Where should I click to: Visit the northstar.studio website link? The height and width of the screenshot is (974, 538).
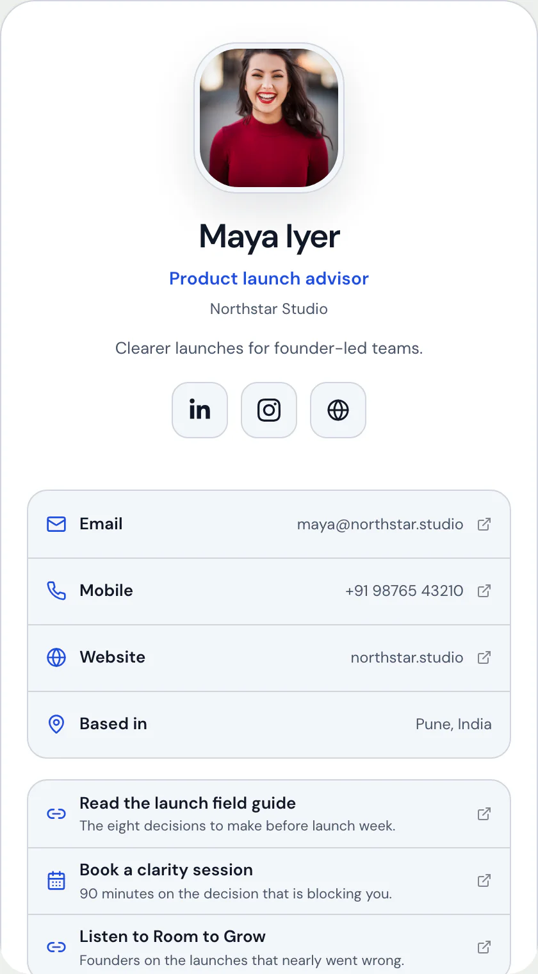(x=407, y=657)
